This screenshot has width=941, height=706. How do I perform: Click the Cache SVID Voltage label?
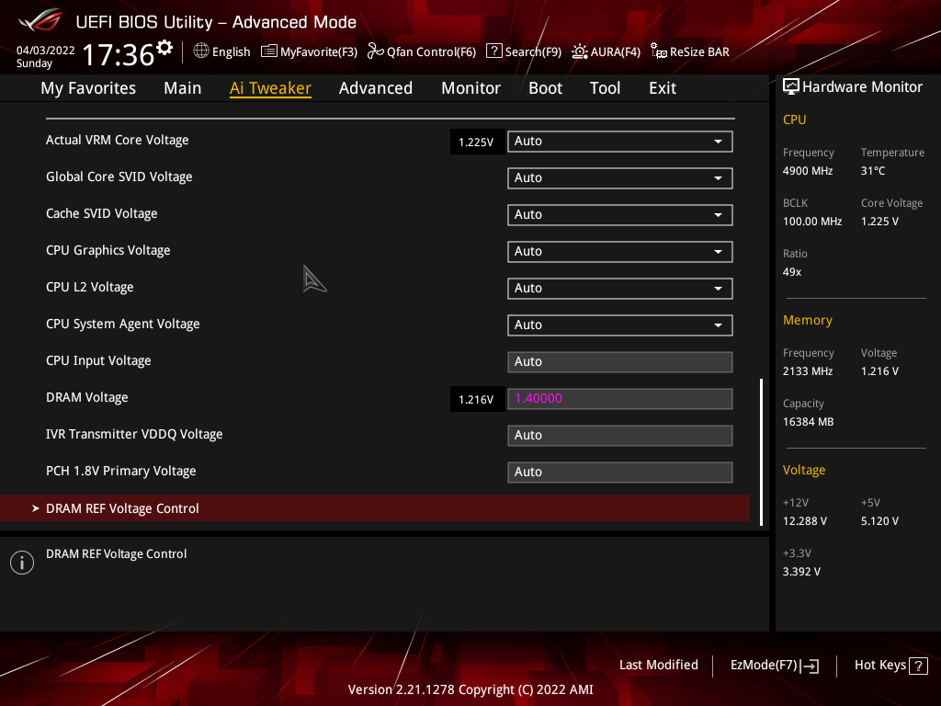pyautogui.click(x=101, y=213)
